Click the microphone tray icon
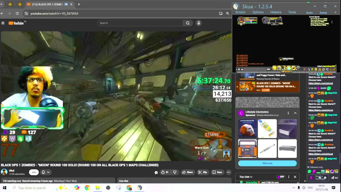The image size is (341, 192). [299, 188]
